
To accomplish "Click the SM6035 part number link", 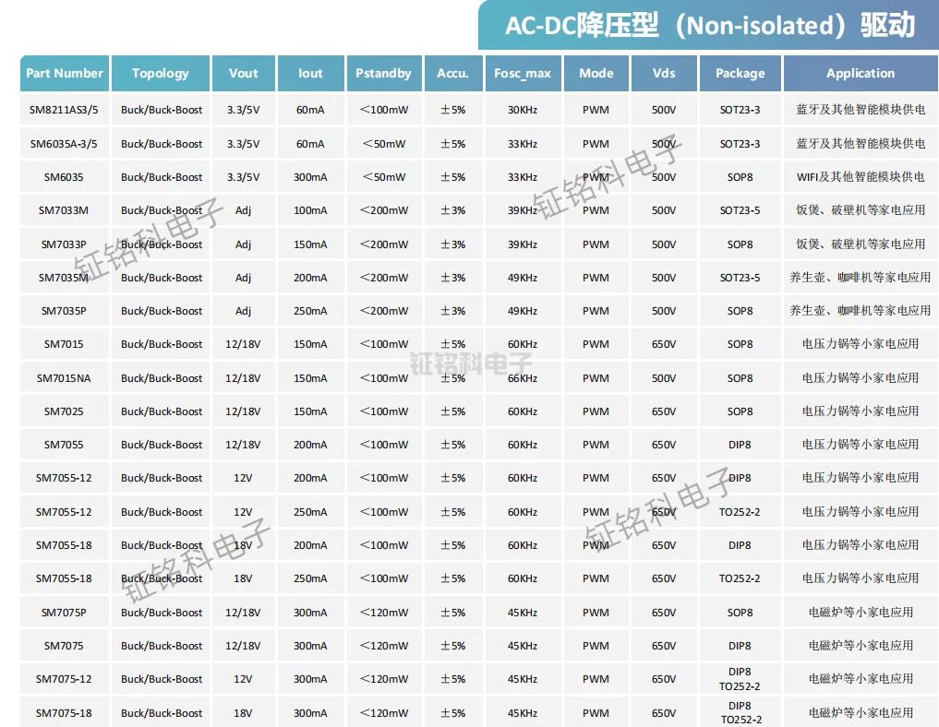I will click(x=64, y=176).
